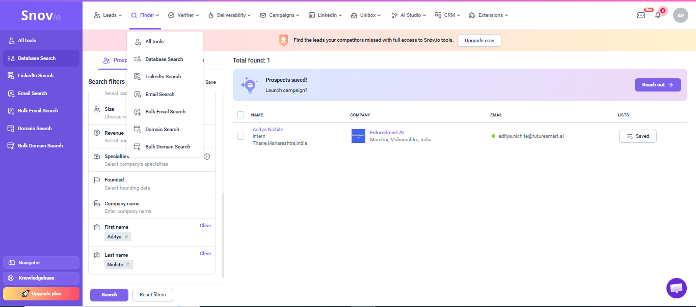This screenshot has height=307, width=696.
Task: Open the Size filter selector
Action: tap(152, 113)
